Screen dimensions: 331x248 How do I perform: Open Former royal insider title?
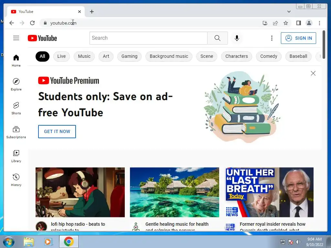point(272,226)
